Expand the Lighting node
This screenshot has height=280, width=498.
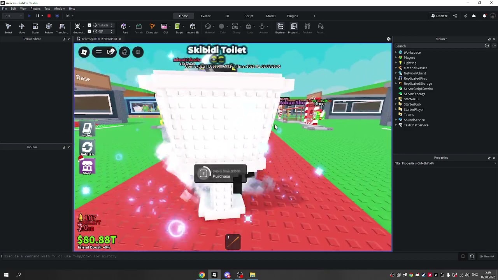(396, 63)
